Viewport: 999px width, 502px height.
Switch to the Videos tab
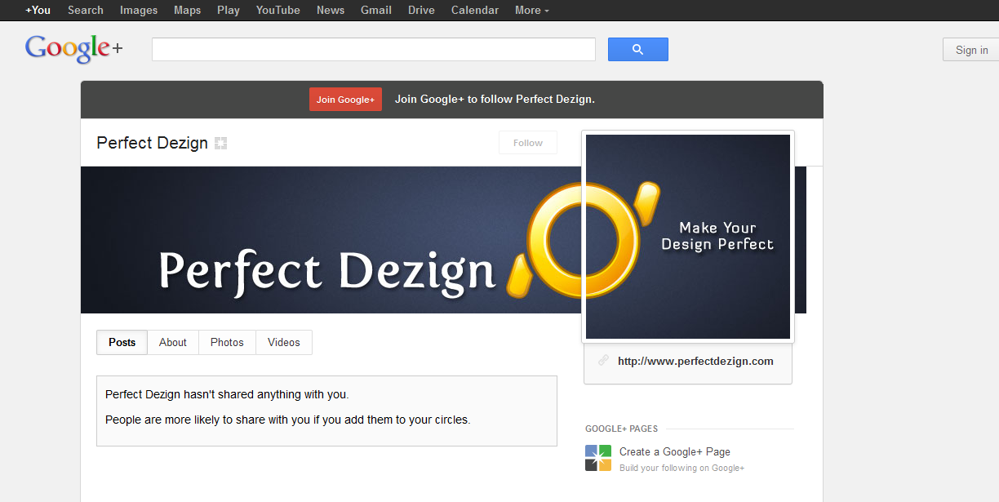coord(284,342)
